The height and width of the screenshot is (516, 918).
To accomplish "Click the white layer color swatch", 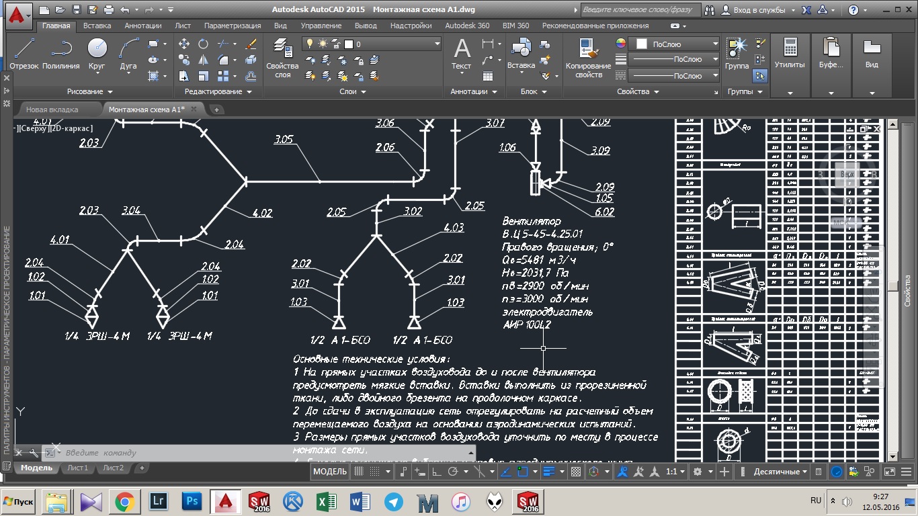I will click(349, 44).
